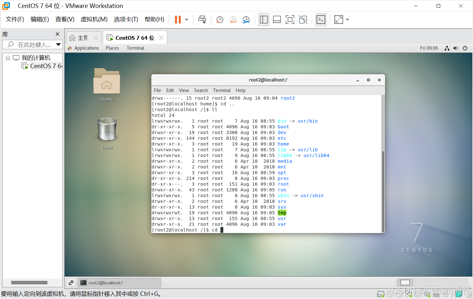Click the power icon in GNOME top bar
The height and width of the screenshot is (299, 473).
(x=465, y=48)
